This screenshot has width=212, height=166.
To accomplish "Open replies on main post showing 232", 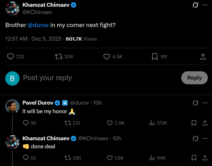I will click(10, 56).
